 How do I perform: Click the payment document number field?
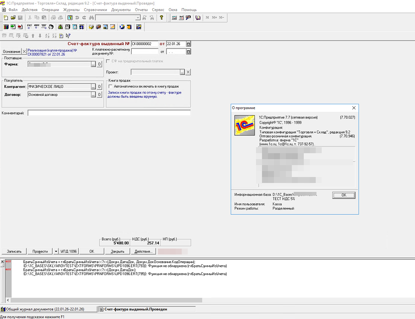point(144,51)
